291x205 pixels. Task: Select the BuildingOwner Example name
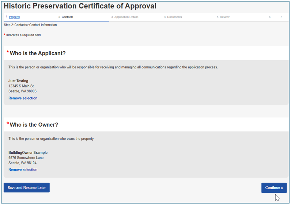coord(28,153)
